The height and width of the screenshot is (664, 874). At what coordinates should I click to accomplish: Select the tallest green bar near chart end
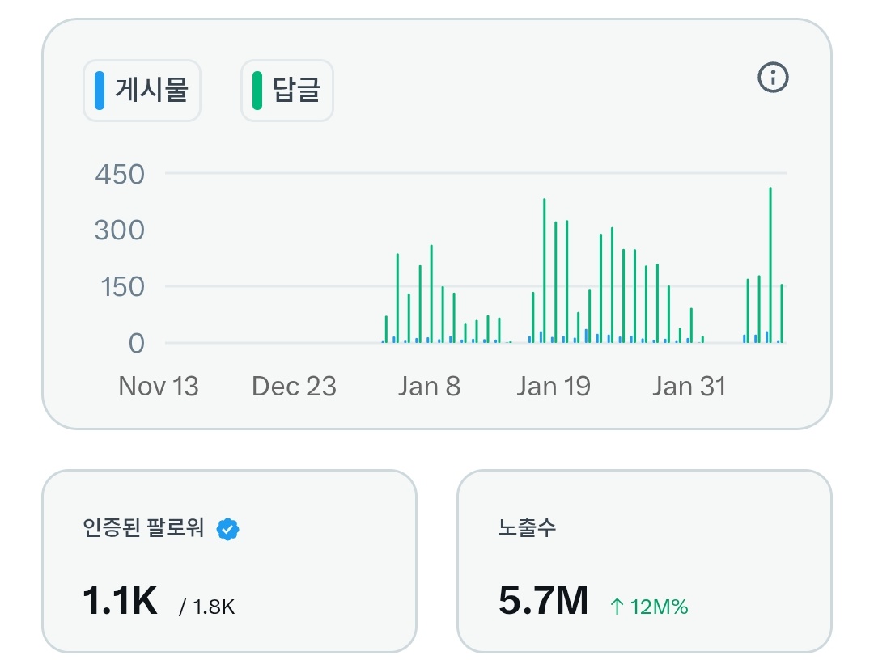[770, 264]
